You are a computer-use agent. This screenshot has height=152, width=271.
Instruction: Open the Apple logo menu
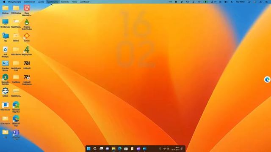pos(4,2)
